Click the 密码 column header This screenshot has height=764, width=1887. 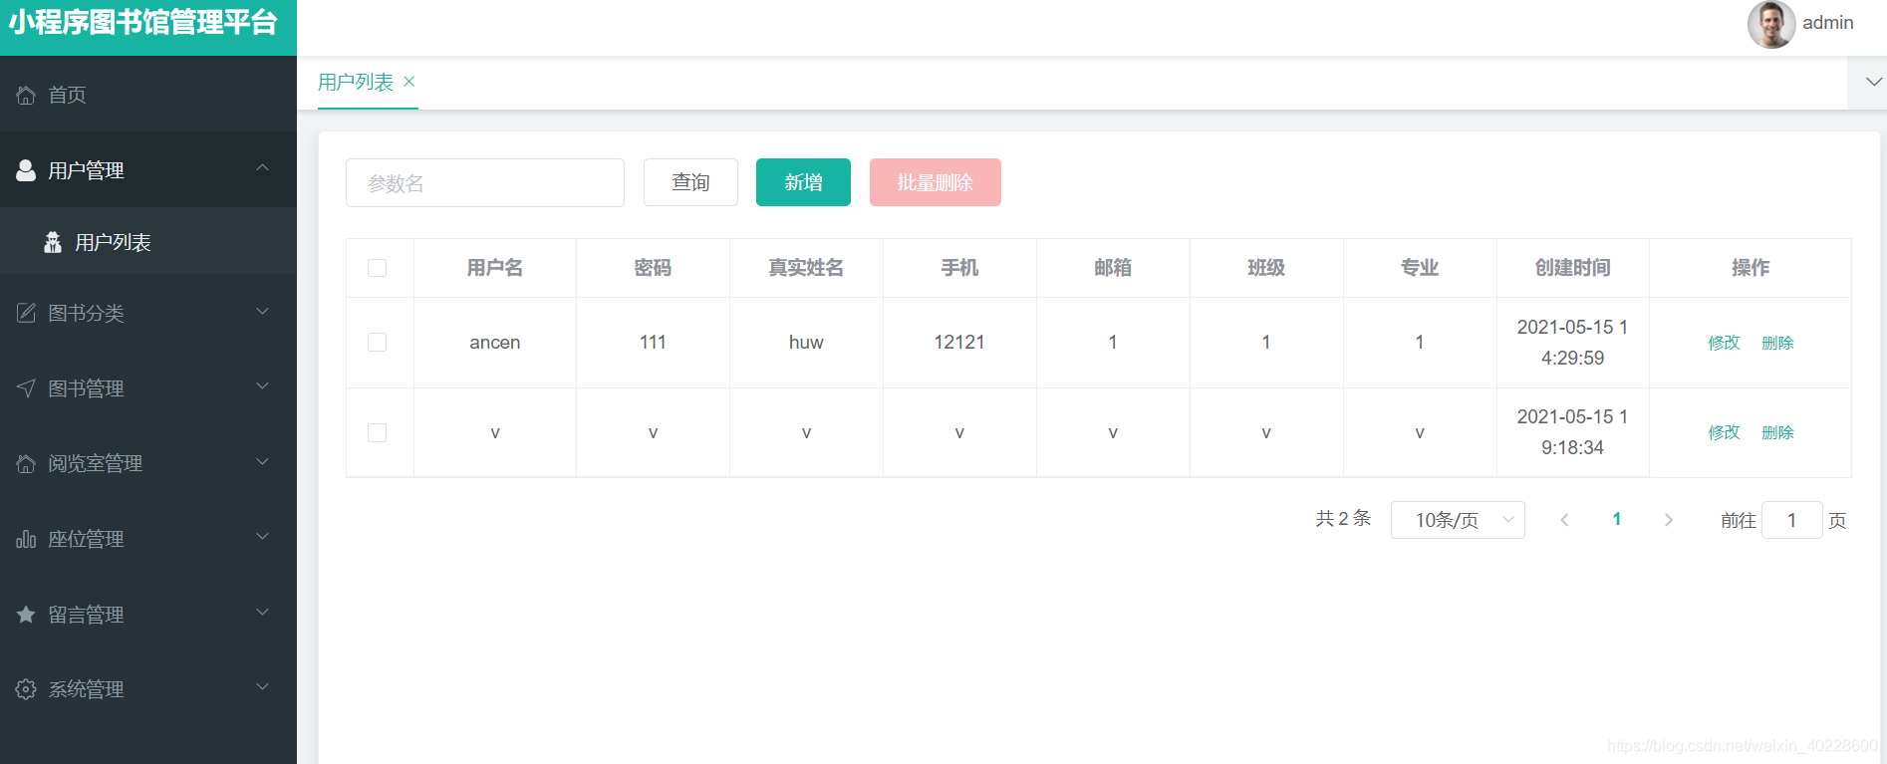pos(653,268)
